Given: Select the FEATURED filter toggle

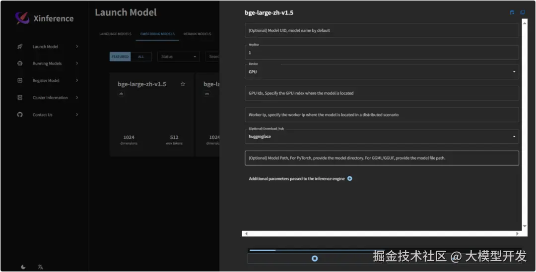Looking at the screenshot, I should click(x=120, y=56).
